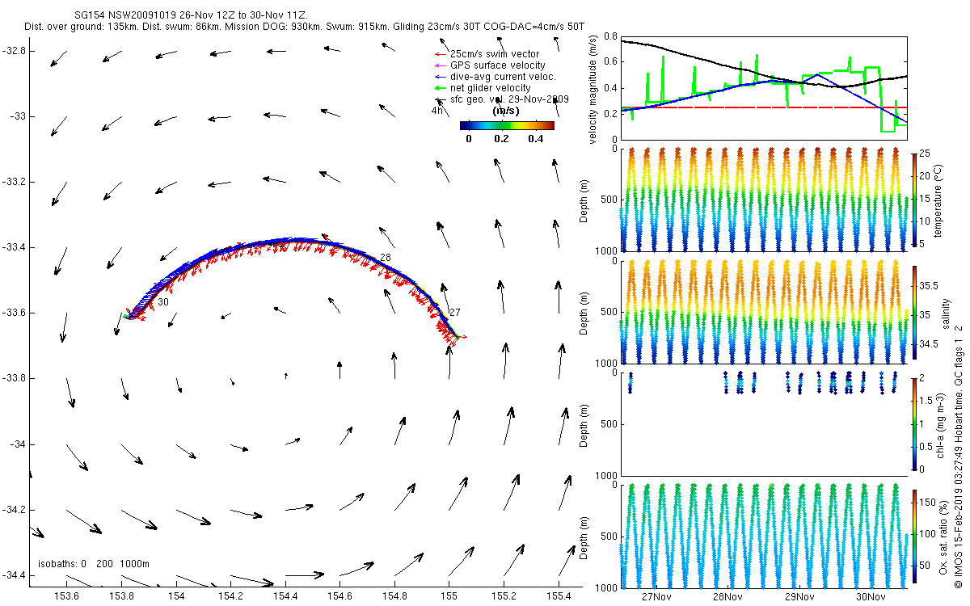Image resolution: width=970 pixels, height=606 pixels.
Task: Click the '27Nov' date tick
Action: pos(656,597)
